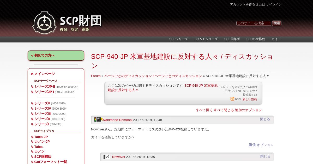Open Tales link in sidebar
Screen dimensions: 313x164
pos(38,147)
